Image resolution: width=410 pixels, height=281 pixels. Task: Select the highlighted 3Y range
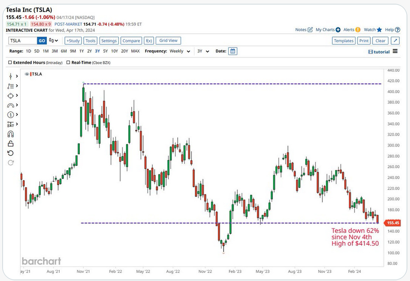click(97, 51)
